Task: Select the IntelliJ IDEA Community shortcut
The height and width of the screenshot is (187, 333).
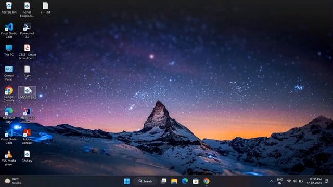Action: click(x=27, y=115)
